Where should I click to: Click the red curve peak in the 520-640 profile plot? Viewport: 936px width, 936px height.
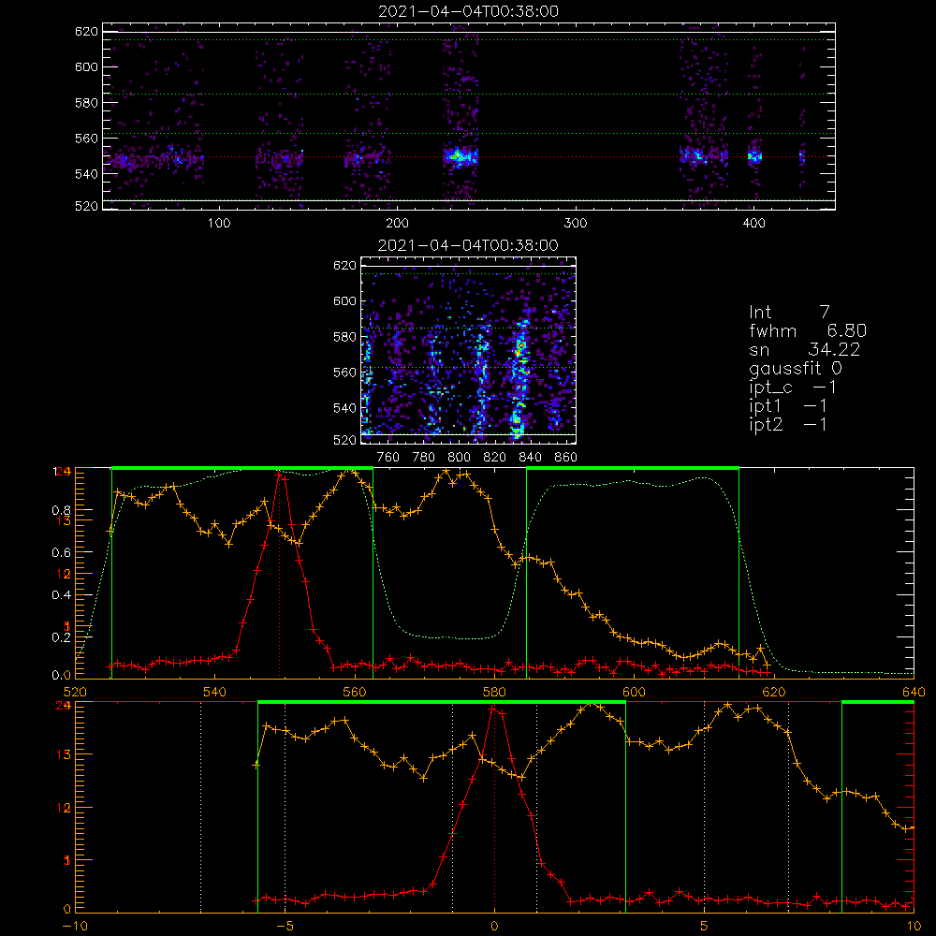point(279,474)
